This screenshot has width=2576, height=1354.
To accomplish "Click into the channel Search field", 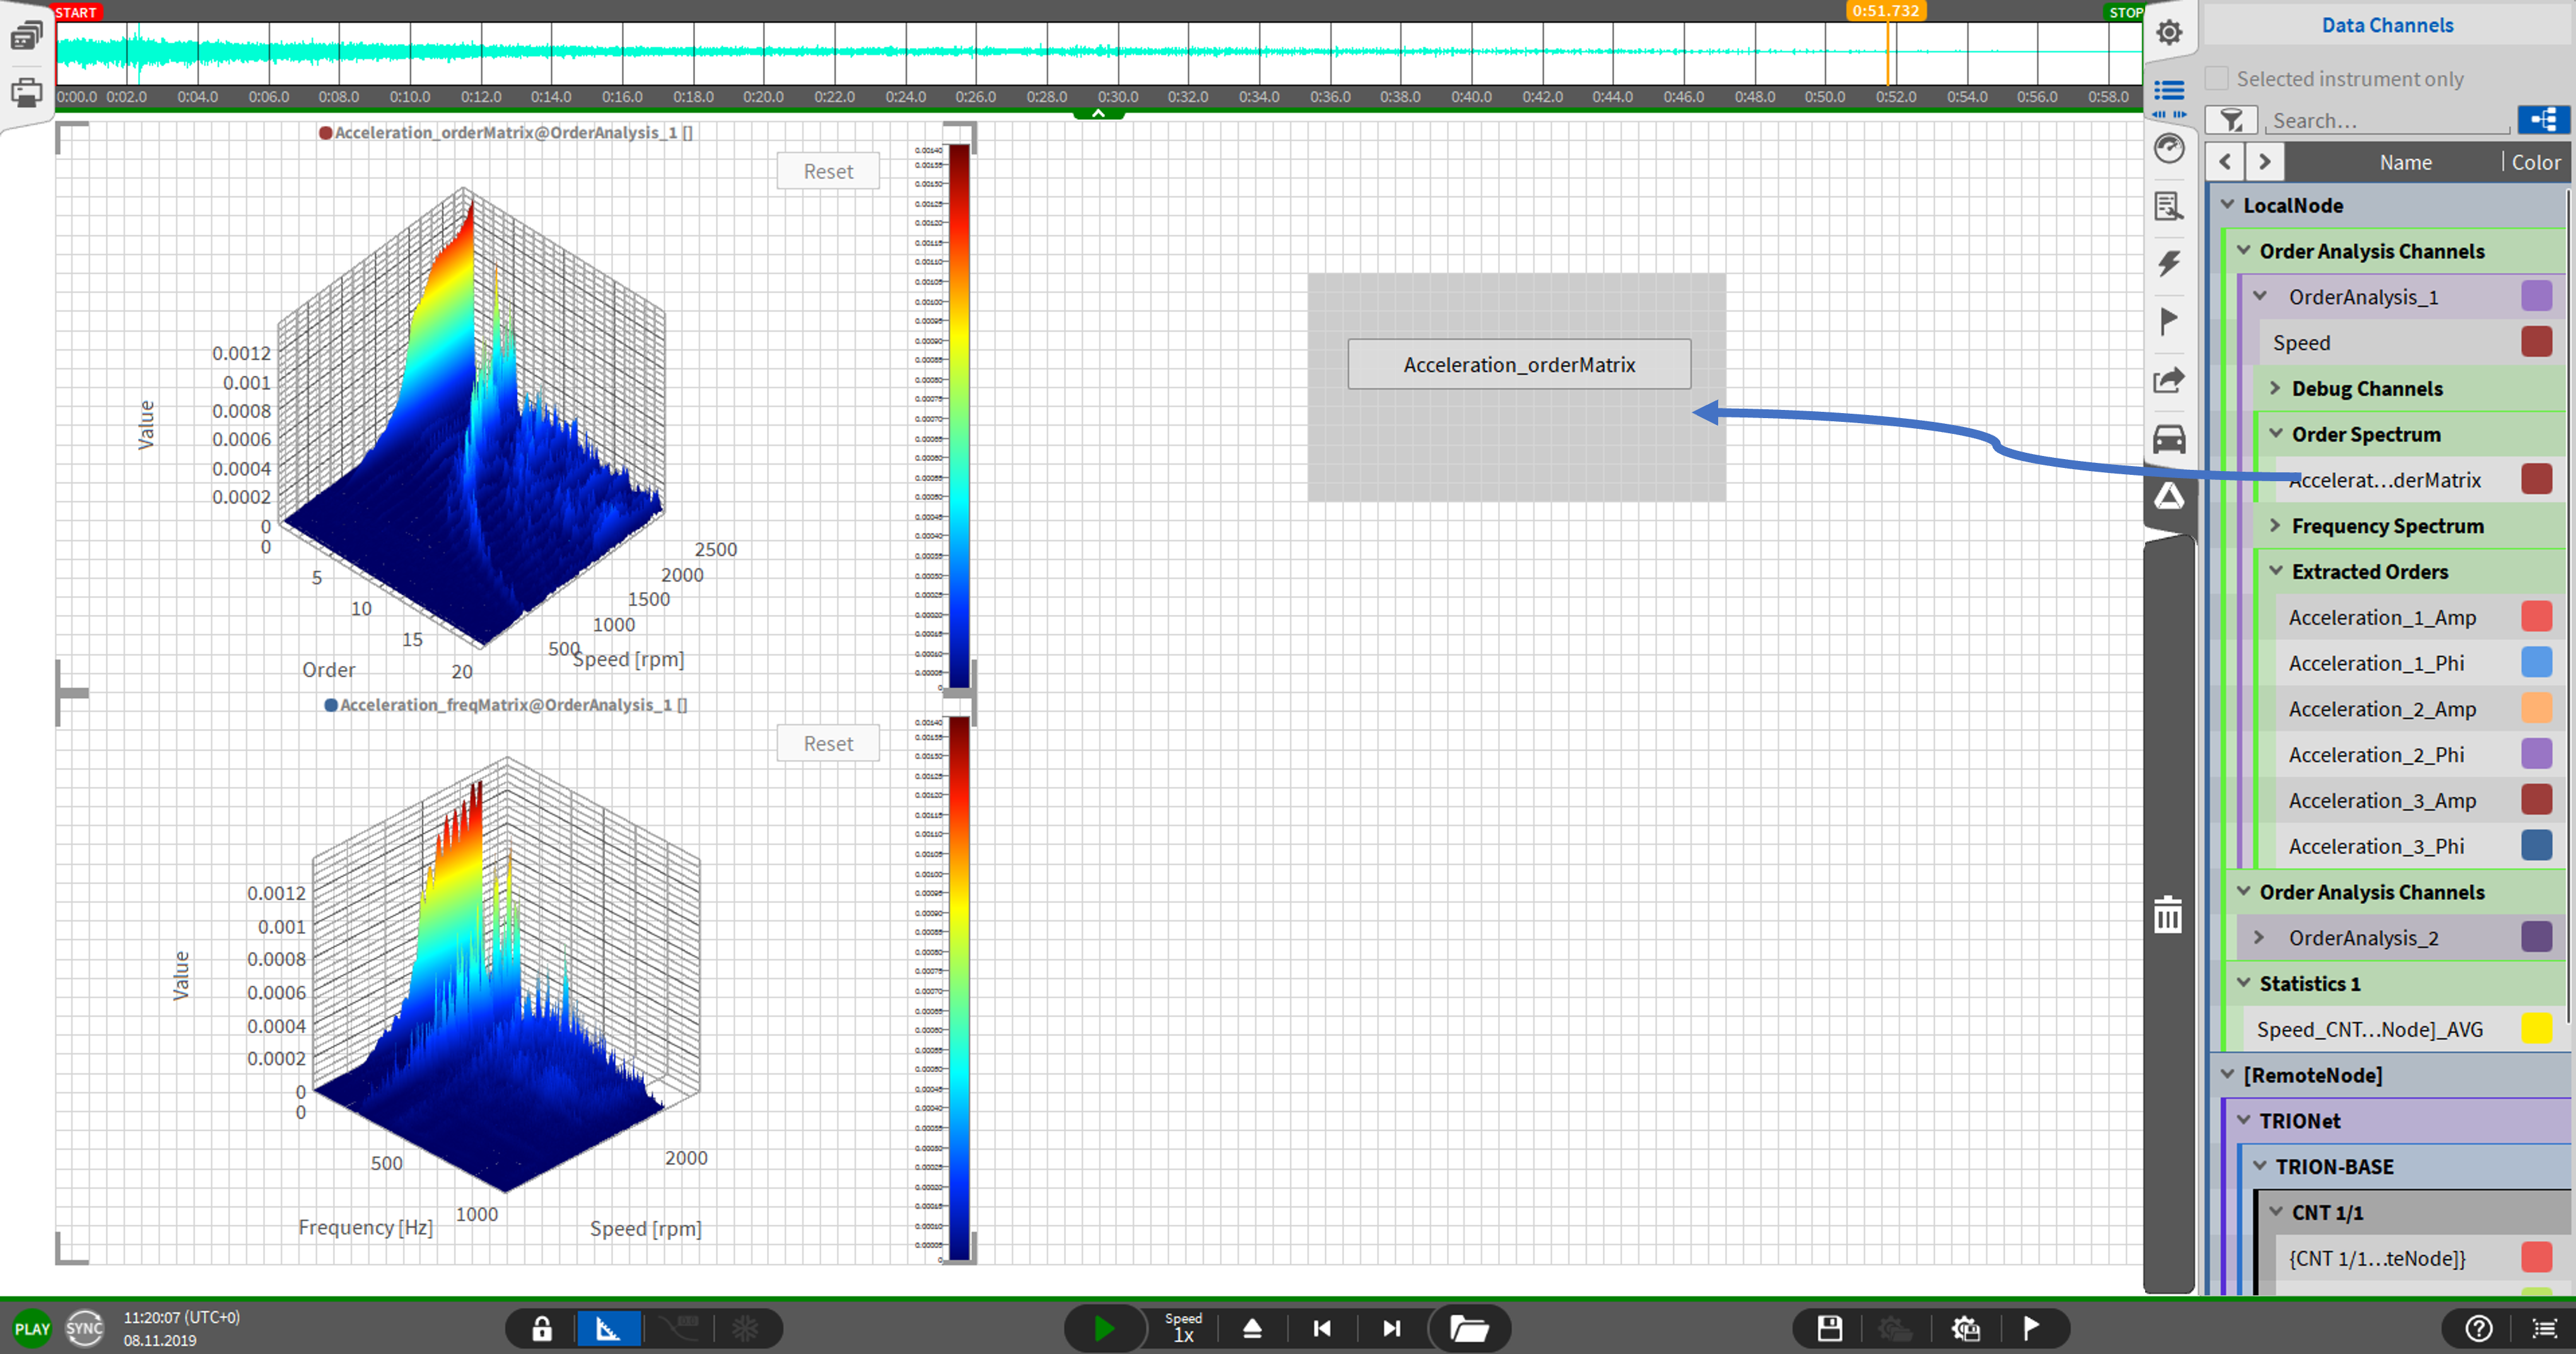I will point(2389,120).
